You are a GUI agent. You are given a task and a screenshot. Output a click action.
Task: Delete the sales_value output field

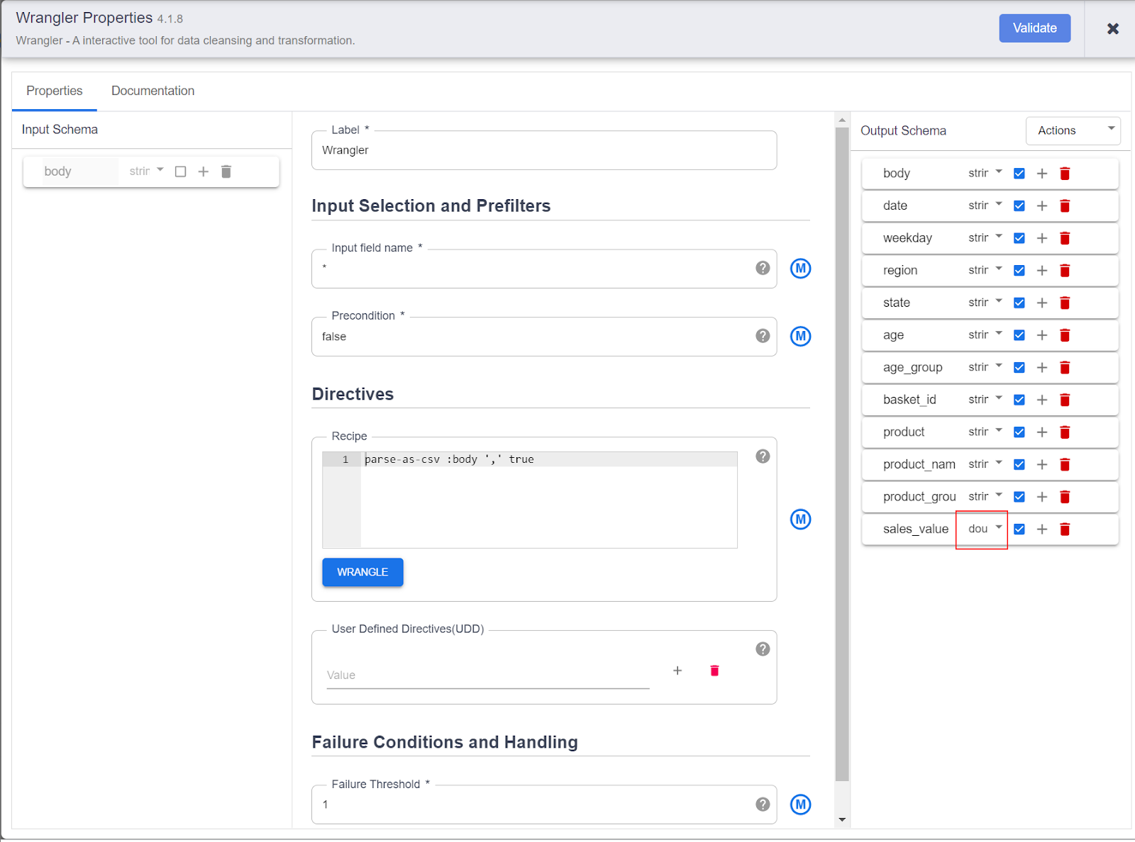[x=1065, y=529]
